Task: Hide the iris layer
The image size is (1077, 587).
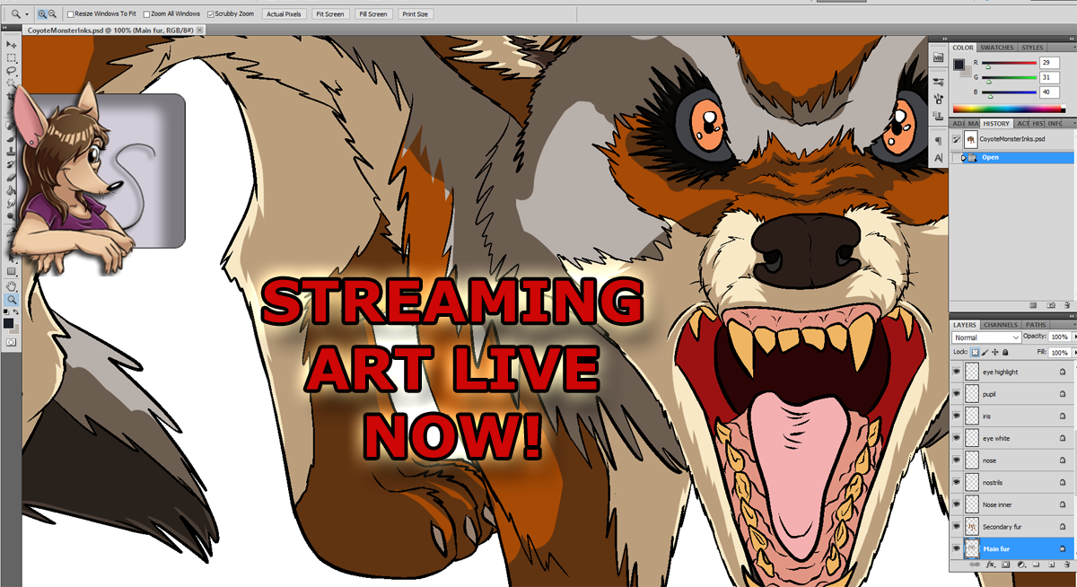Action: [956, 416]
